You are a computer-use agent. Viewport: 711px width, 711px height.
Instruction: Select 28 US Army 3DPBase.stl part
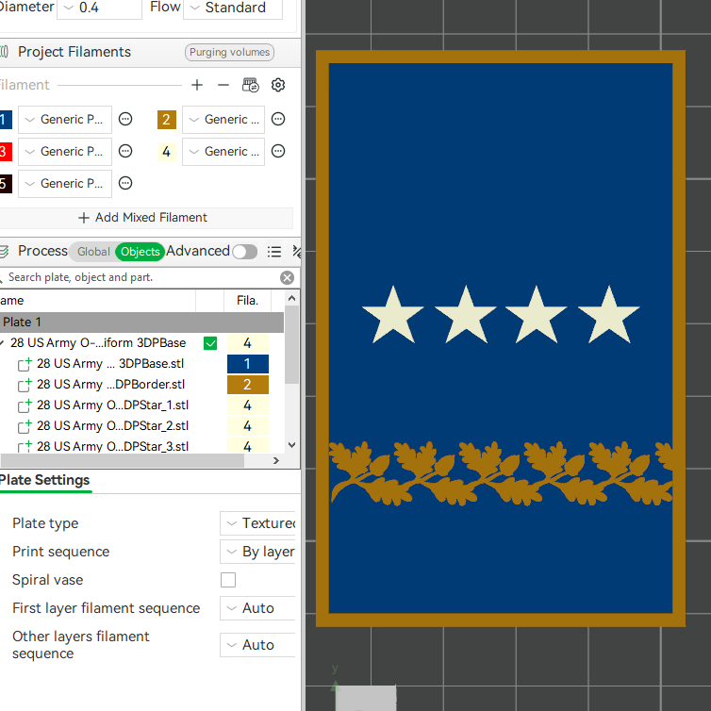pyautogui.click(x=110, y=364)
